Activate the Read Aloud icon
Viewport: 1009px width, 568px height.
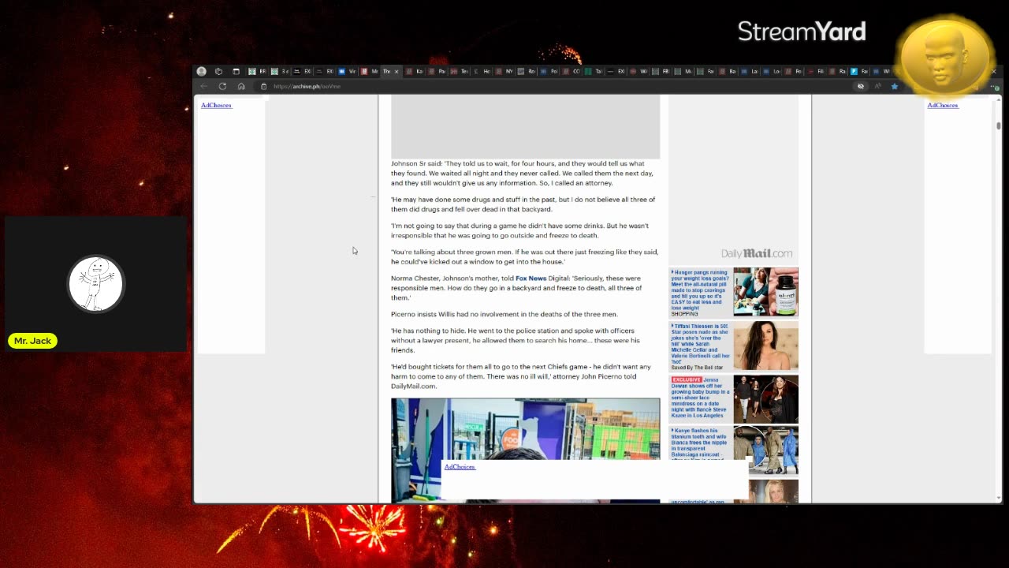pyautogui.click(x=877, y=86)
